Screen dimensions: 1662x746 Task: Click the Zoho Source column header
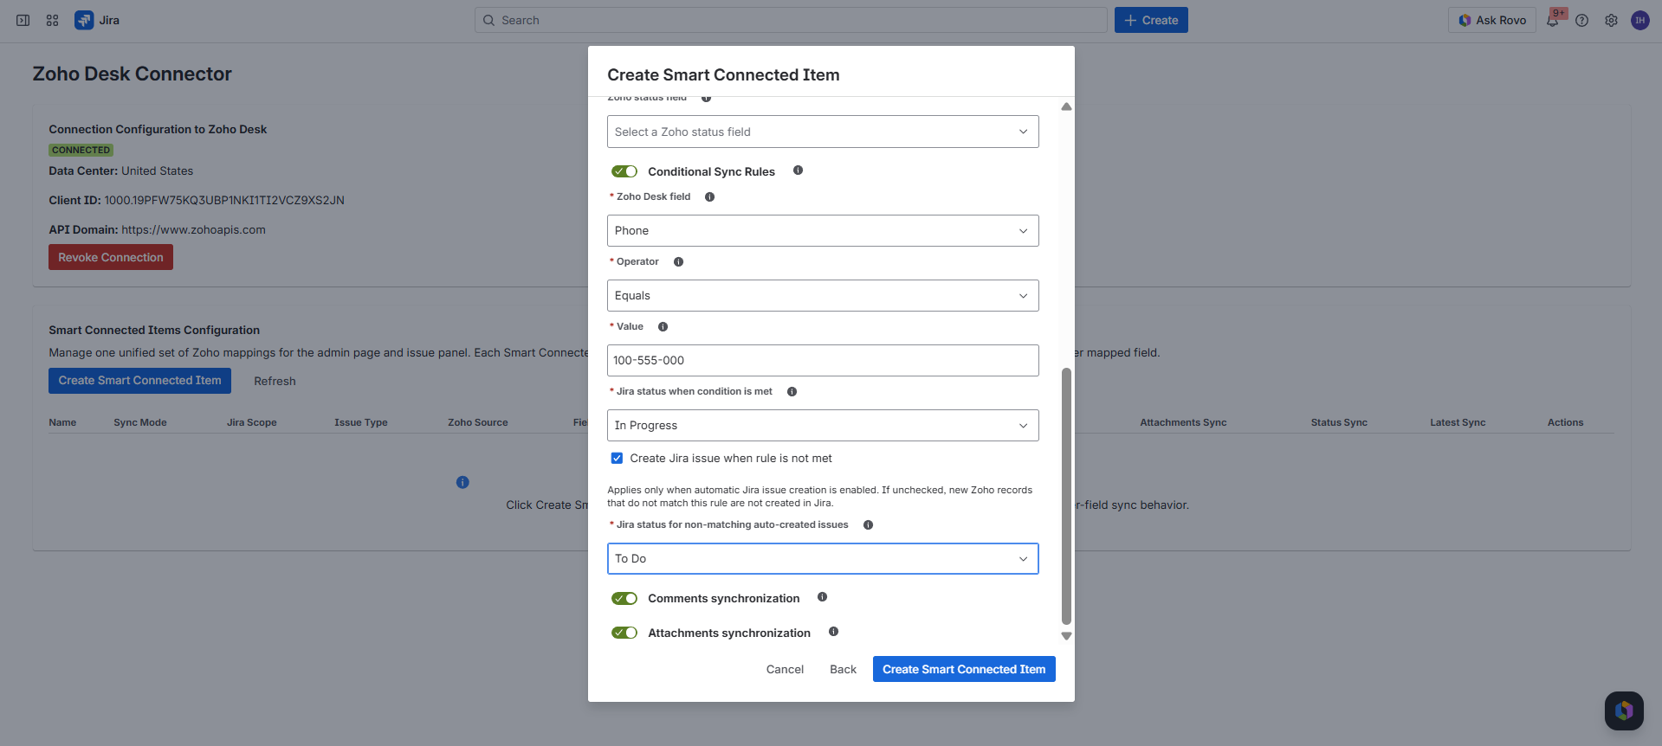478,422
